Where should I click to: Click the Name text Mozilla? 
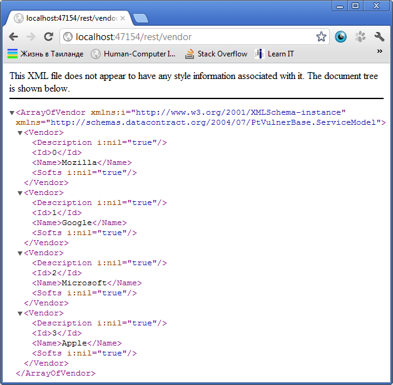[x=79, y=163]
